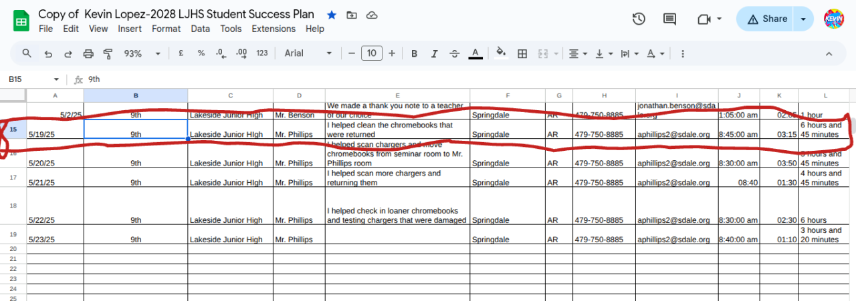Expand Share button options arrow
Image resolution: width=856 pixels, height=301 pixels.
pos(803,19)
